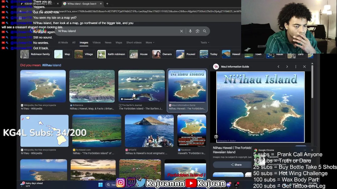Open SFGATE boat and islet thumbnail
This screenshot has width=337, height=189.
(x=149, y=131)
